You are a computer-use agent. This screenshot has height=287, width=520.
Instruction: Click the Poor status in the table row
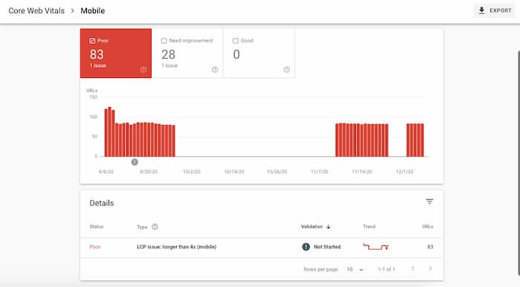pos(95,247)
